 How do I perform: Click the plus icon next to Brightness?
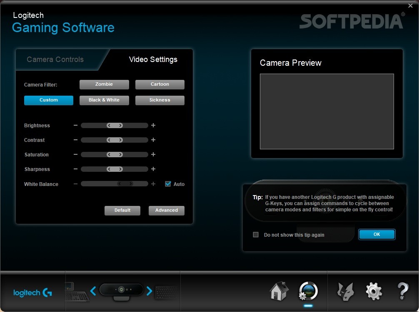(153, 125)
